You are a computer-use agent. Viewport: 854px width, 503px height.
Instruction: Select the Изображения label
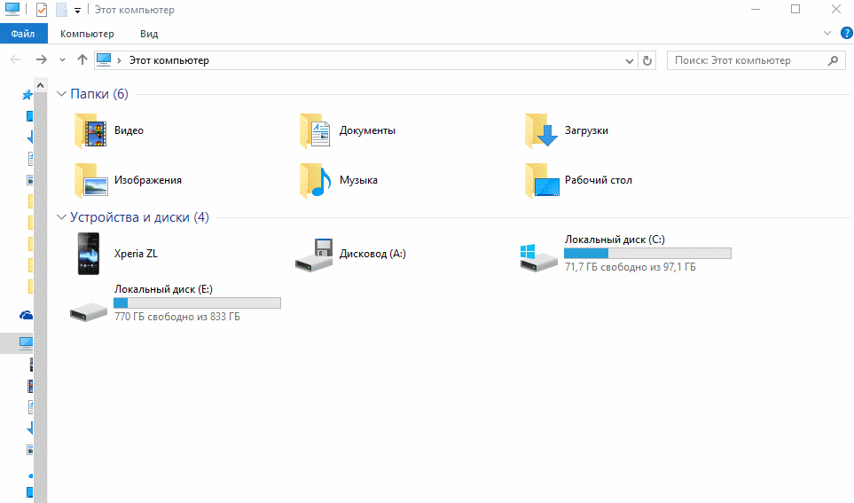coord(147,180)
